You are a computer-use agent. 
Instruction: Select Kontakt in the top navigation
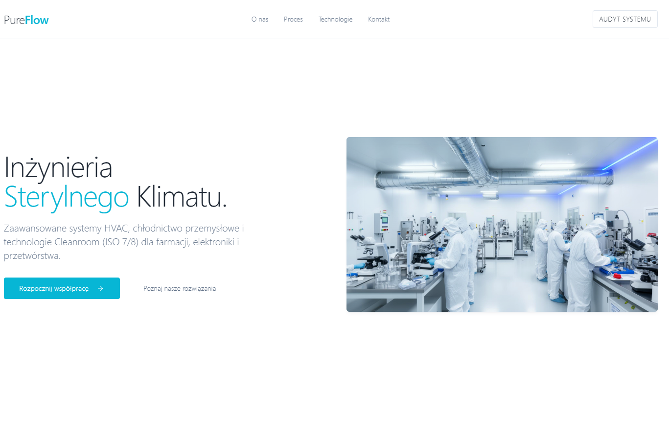pos(379,20)
